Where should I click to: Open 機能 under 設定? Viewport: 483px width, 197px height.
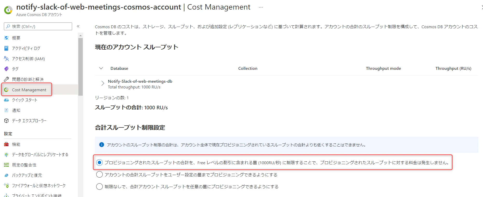16,144
